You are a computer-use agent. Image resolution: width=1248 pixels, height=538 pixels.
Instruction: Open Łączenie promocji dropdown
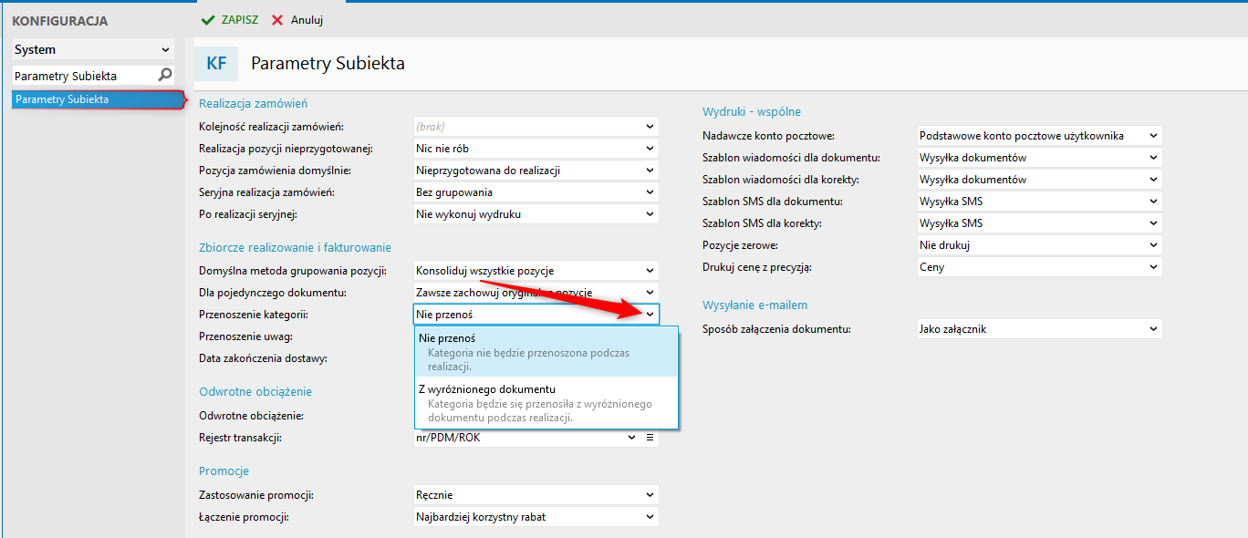tap(650, 517)
